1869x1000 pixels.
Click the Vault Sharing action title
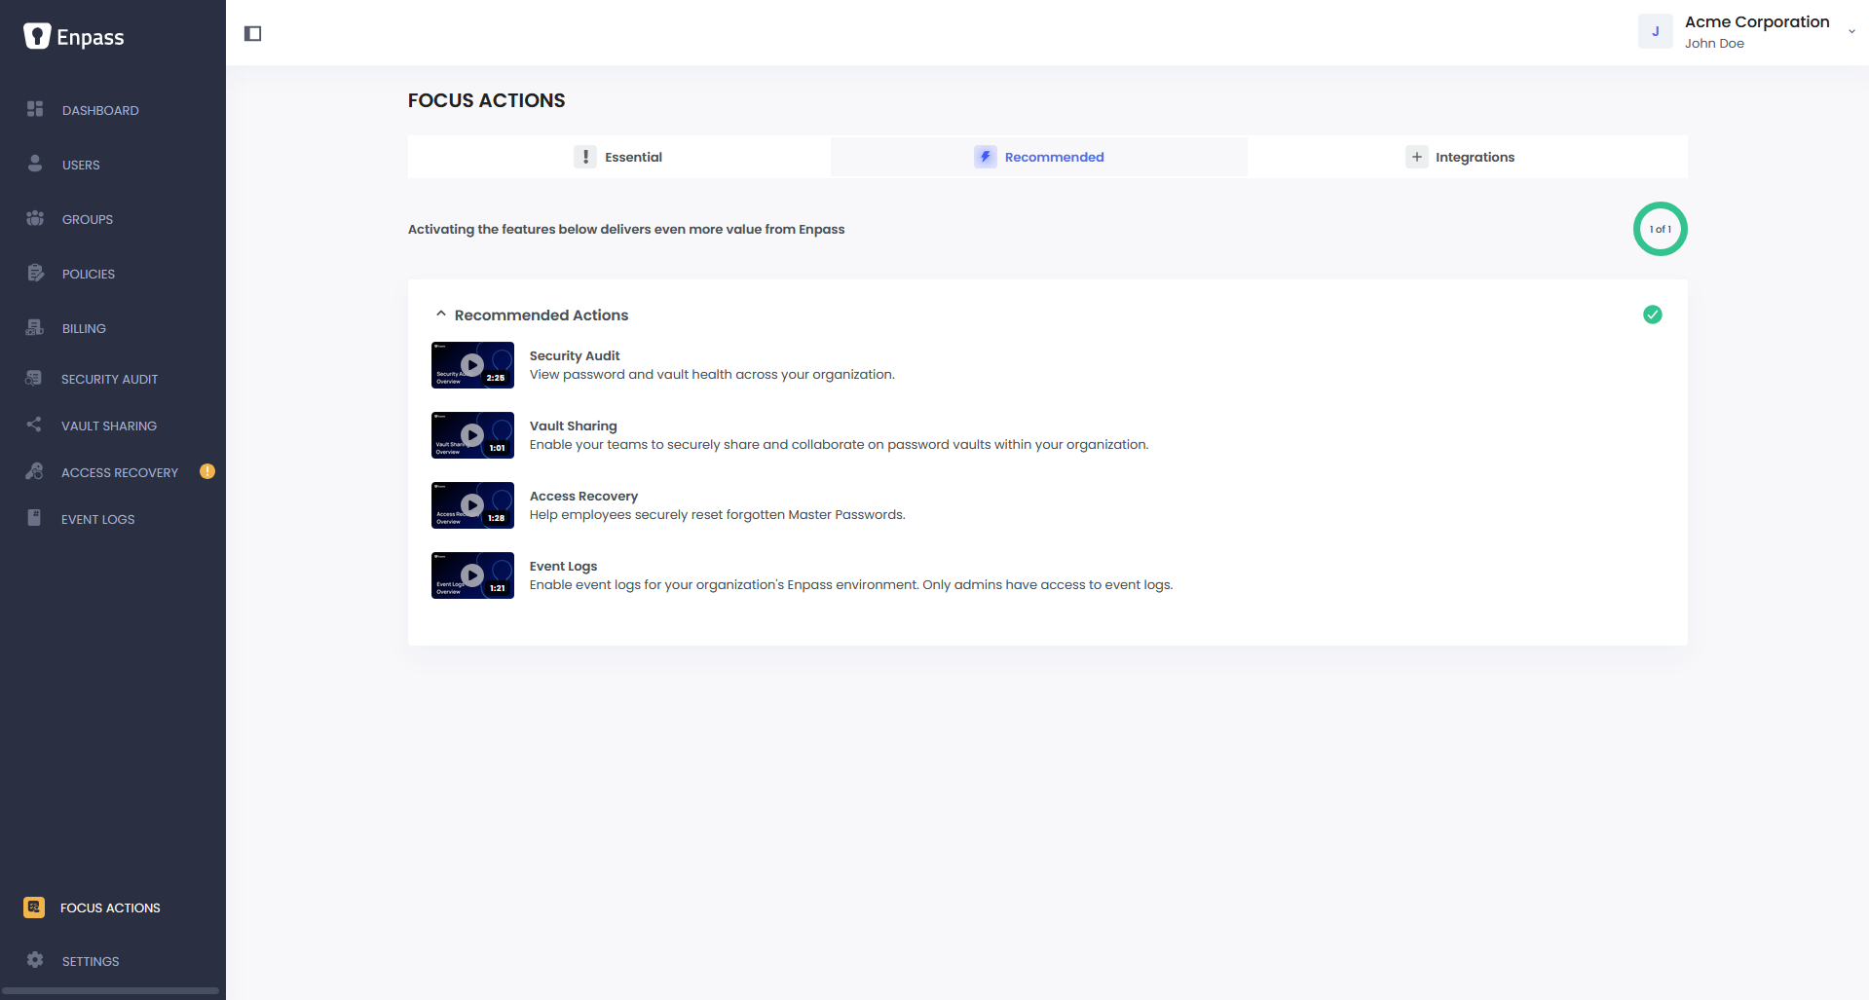pos(573,426)
